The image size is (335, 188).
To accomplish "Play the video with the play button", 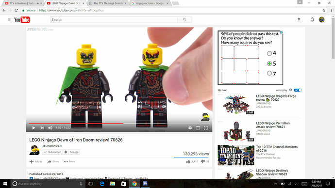I will [x=33, y=128].
